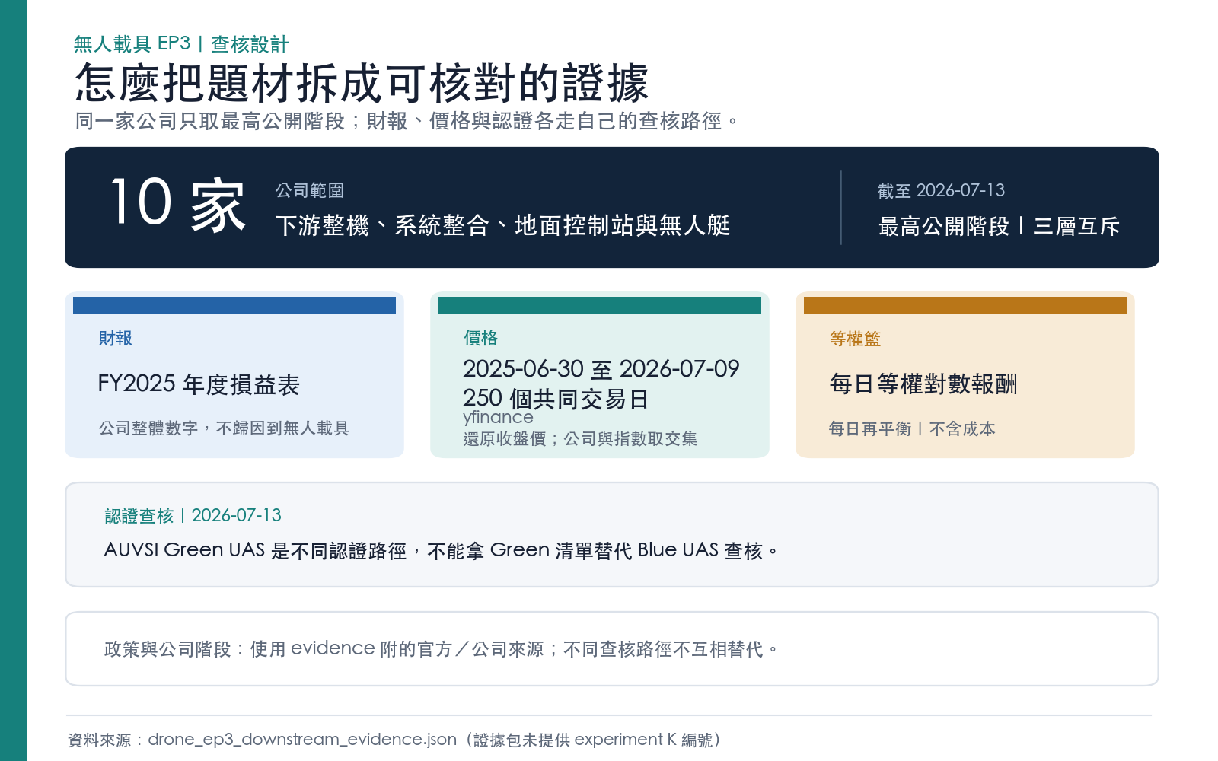Select the main title 怎麼把題材拆成可核對的證據
Screen dimensions: 1218x761
[x=362, y=83]
